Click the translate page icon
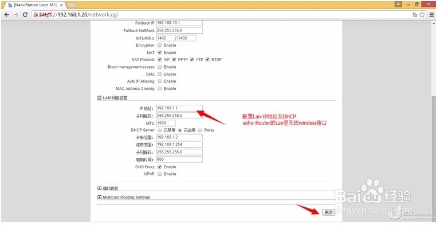This screenshot has height=225, width=436. [415, 15]
